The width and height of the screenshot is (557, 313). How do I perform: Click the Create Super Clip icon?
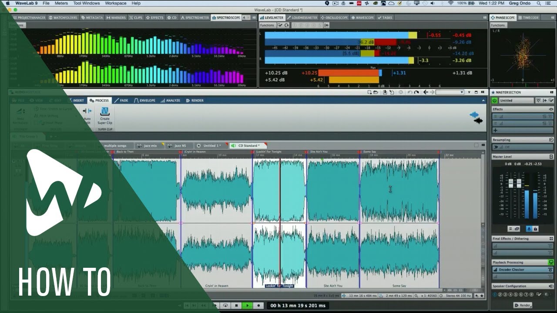pos(105,111)
